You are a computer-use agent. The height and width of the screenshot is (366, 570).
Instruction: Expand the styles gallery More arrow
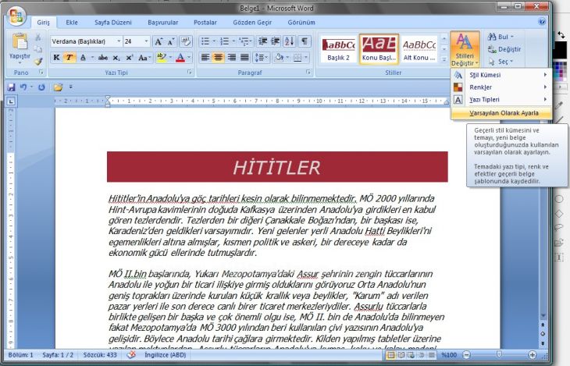444,59
